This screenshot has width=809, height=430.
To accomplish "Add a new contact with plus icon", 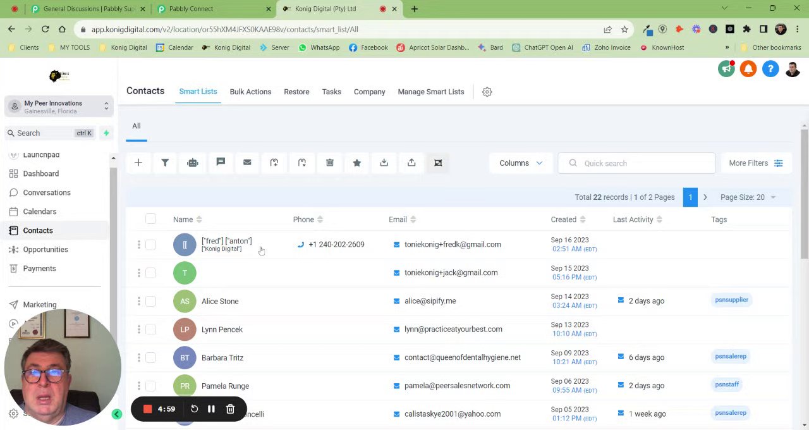I will click(x=138, y=163).
